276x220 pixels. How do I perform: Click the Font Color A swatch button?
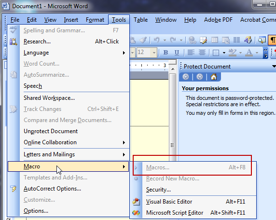249,53
